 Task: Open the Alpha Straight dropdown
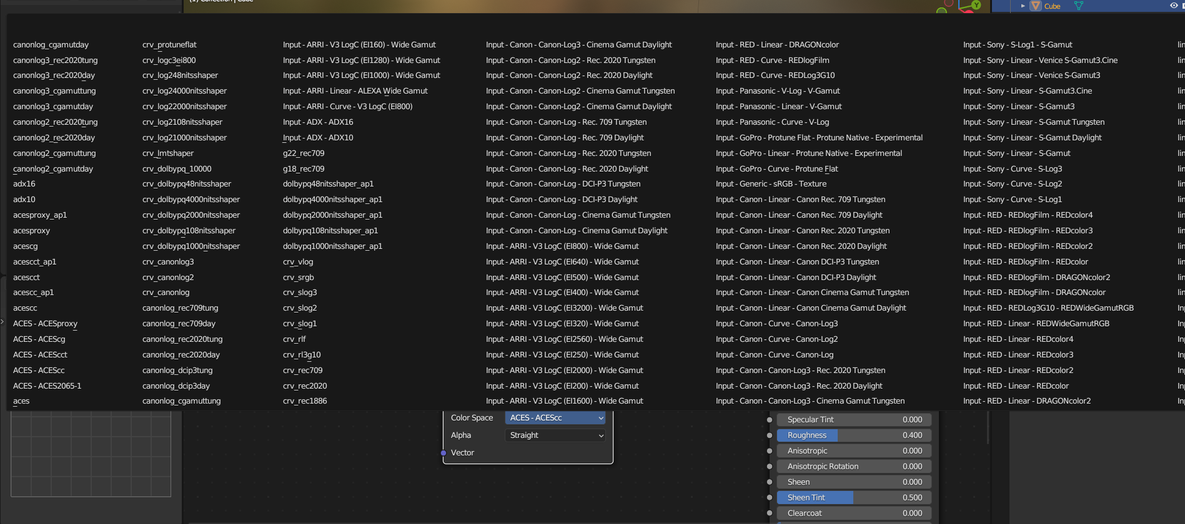pos(555,435)
